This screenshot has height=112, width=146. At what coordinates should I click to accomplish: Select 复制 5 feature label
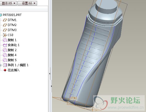click(12, 60)
